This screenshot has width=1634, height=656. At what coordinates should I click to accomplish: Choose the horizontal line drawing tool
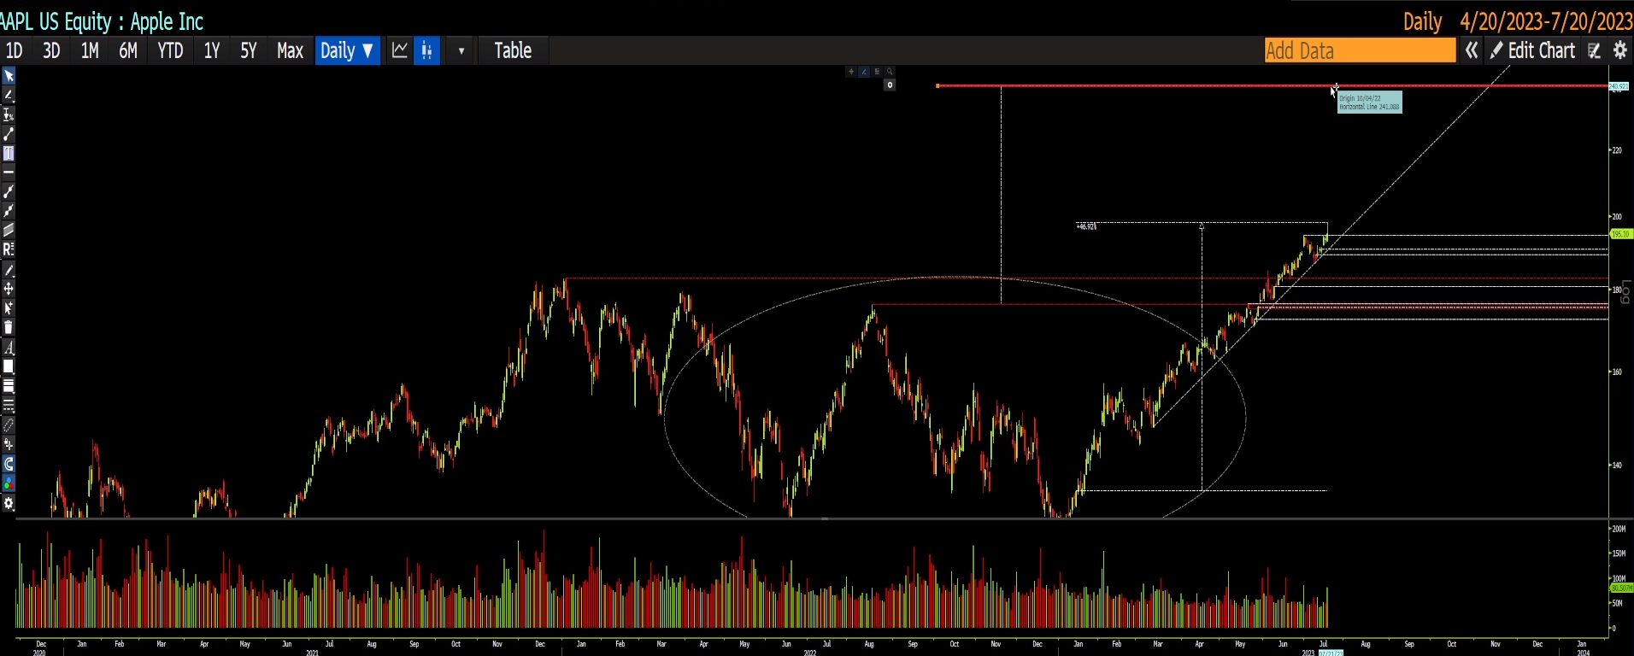click(9, 173)
